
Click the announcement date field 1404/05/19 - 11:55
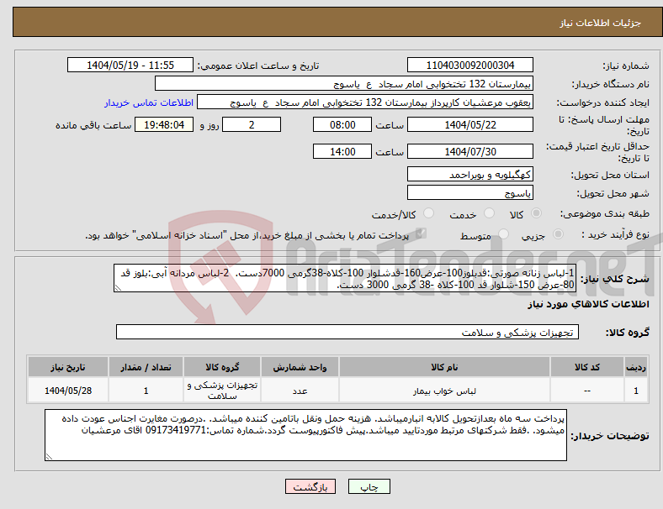130,65
